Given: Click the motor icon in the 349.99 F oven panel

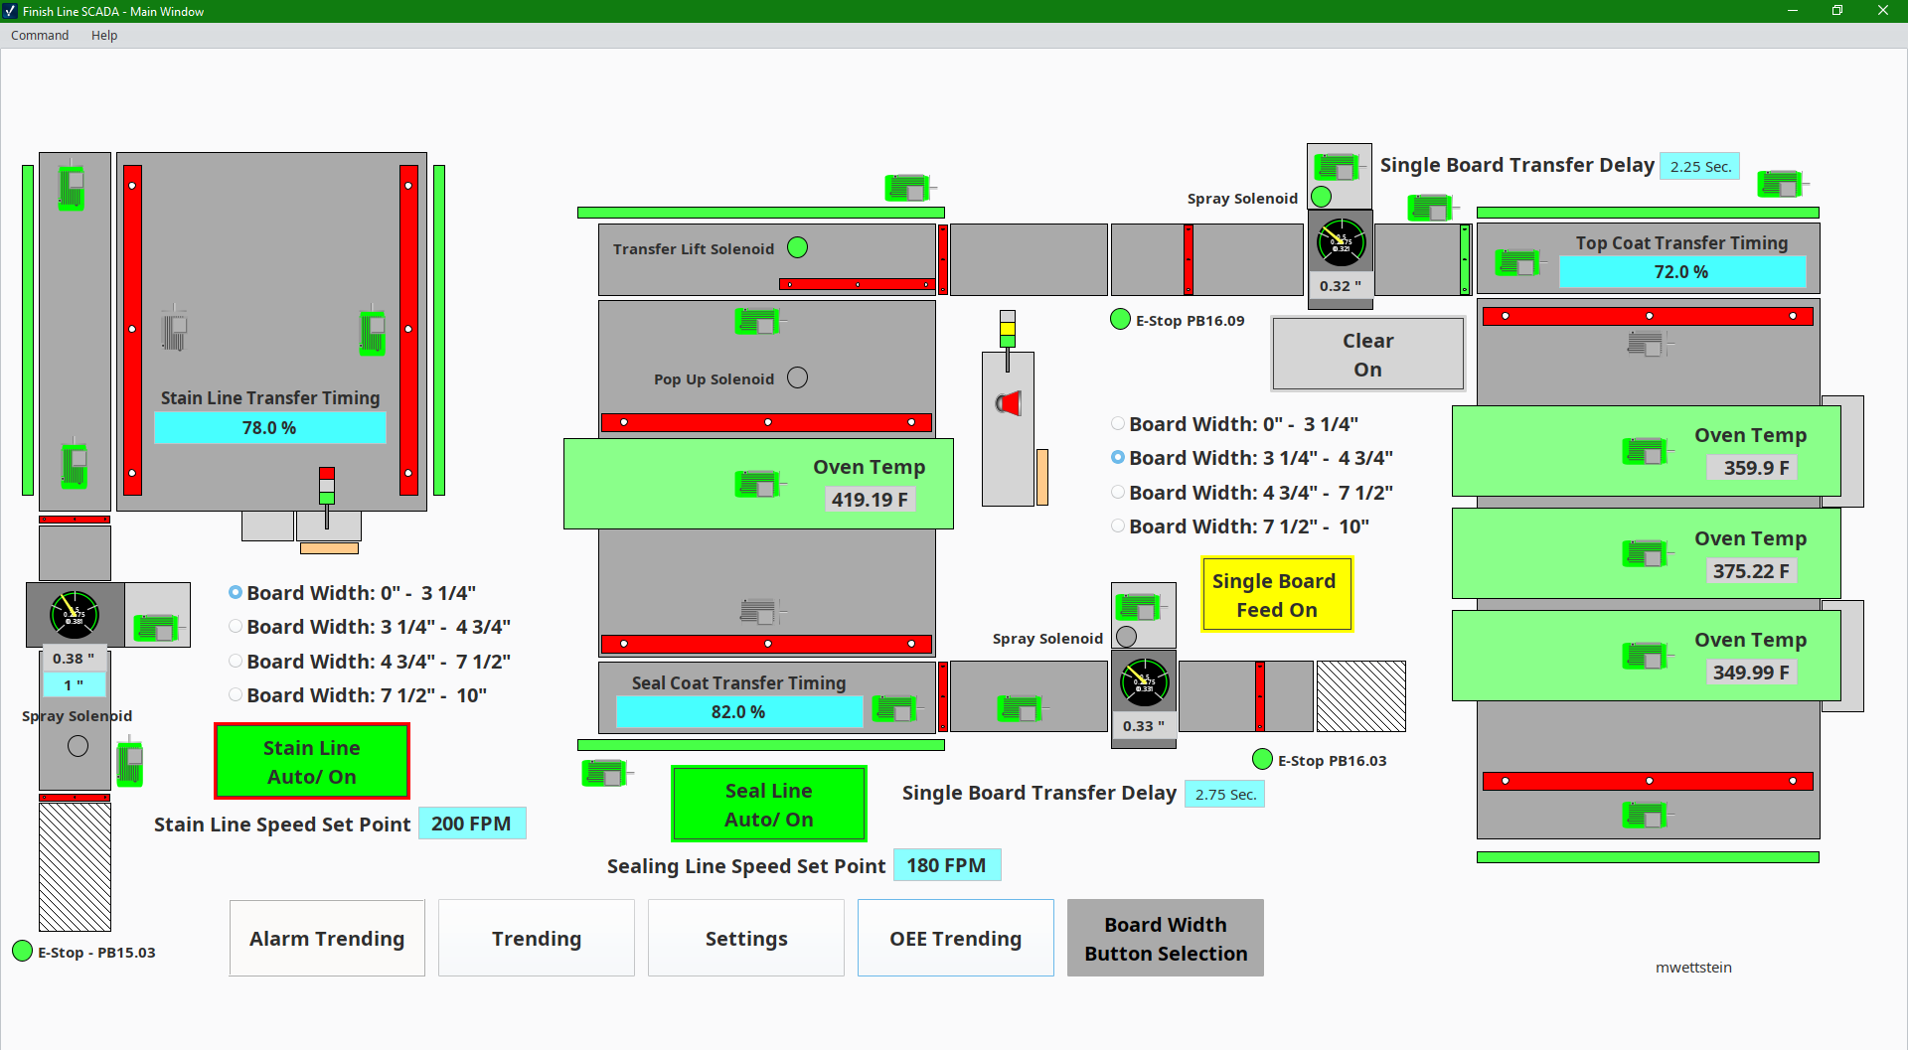Looking at the screenshot, I should [1645, 656].
